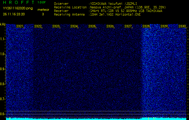This screenshot has height=120, width=189.
Task: Click the 2329 time marker
Action: (164, 26)
